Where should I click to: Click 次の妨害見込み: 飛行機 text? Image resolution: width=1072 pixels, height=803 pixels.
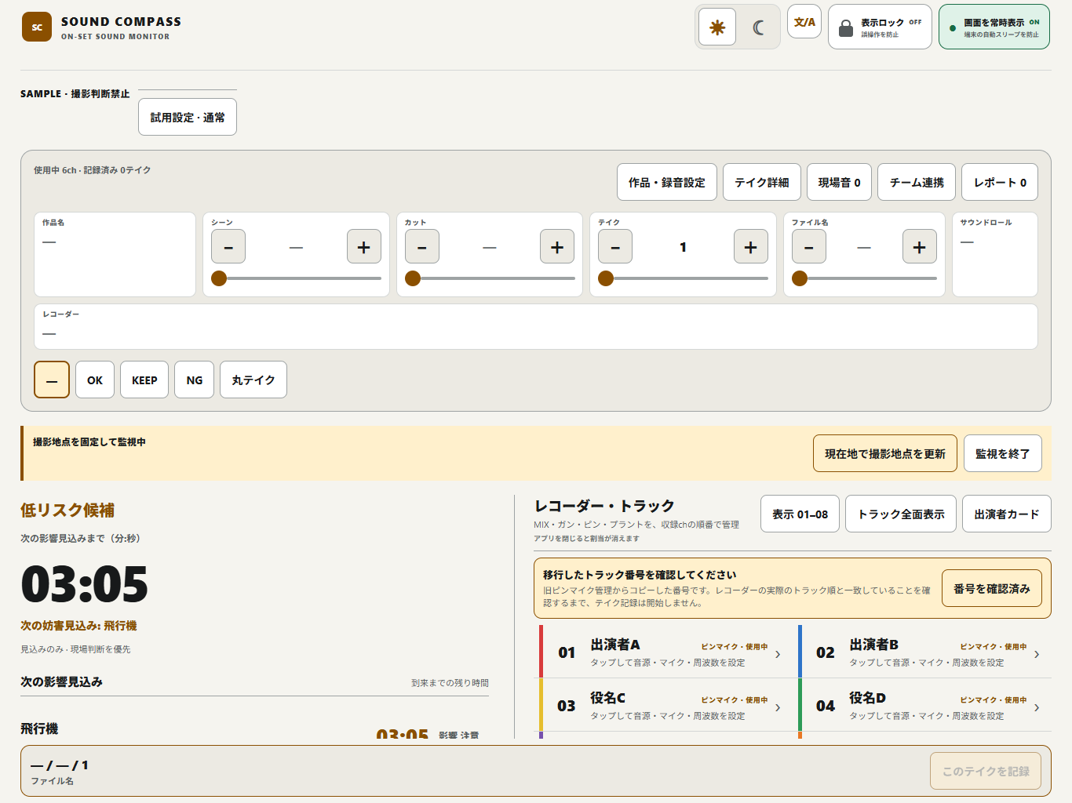pyautogui.click(x=78, y=626)
